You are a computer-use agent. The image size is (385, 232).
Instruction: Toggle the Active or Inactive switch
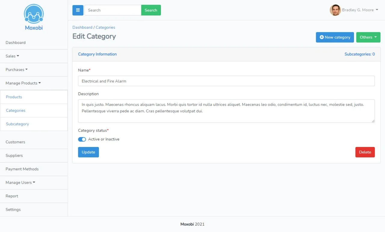[x=82, y=139]
